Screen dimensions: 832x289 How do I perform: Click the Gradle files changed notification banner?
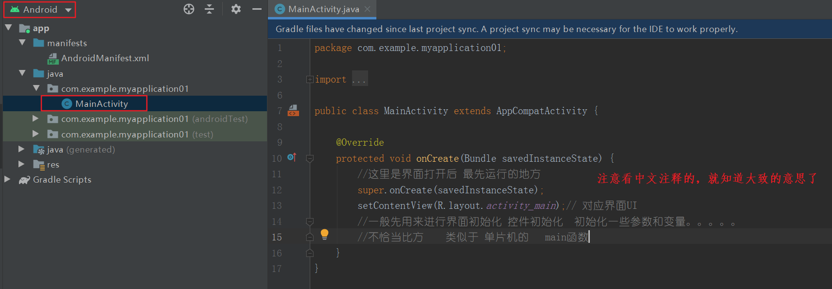point(506,29)
